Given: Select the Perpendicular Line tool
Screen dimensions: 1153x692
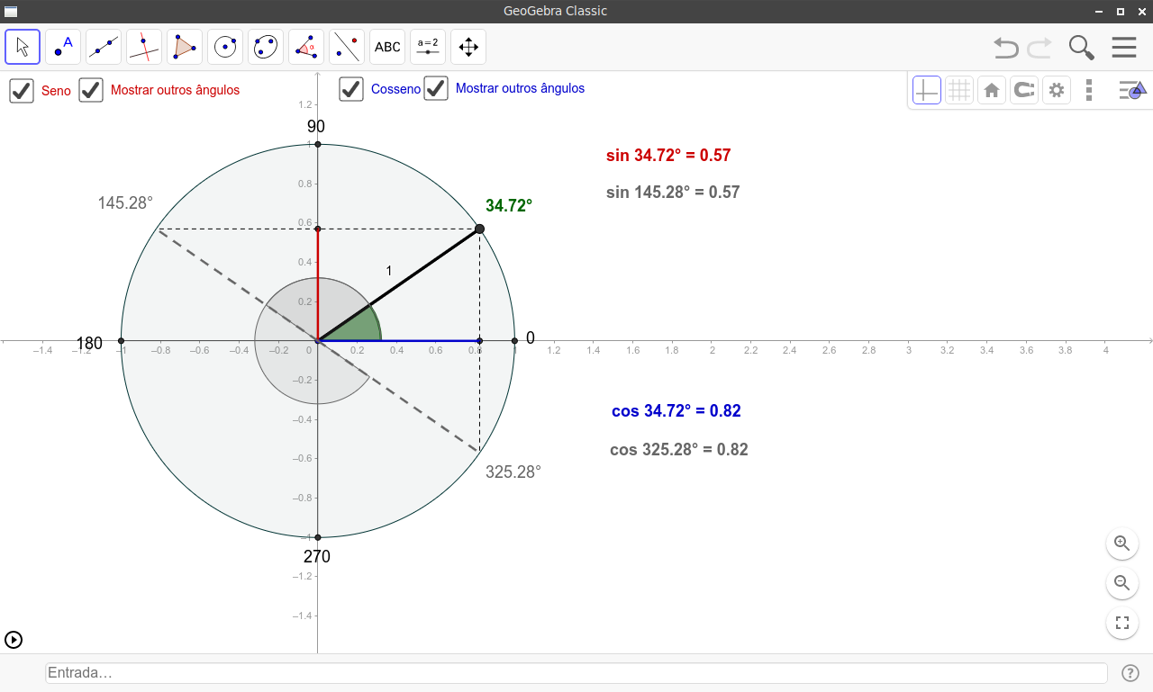Looking at the screenshot, I should point(144,47).
